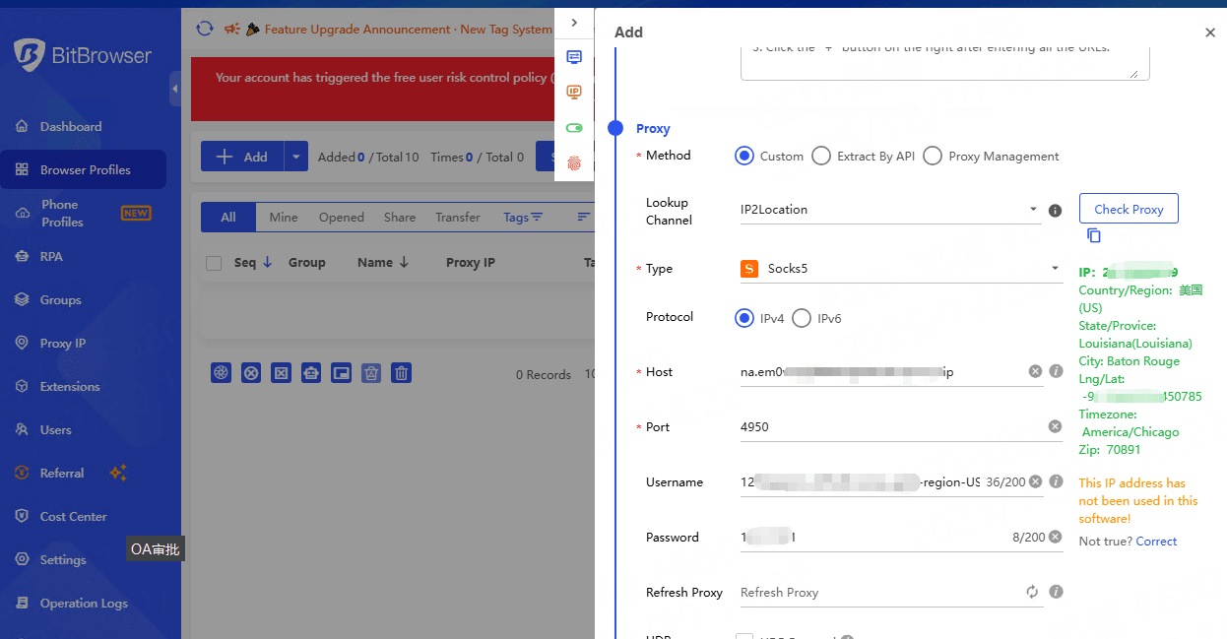Click the fingerprint icon in side strip
Viewport: 1227px width, 639px height.
click(574, 163)
